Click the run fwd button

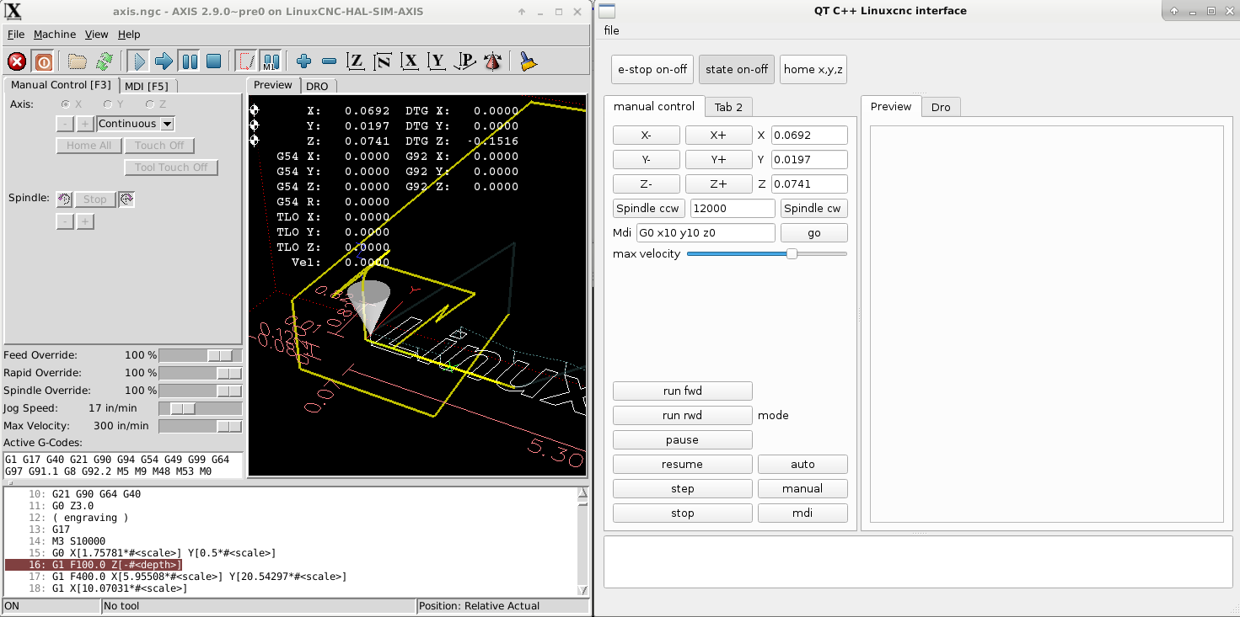[x=682, y=391]
